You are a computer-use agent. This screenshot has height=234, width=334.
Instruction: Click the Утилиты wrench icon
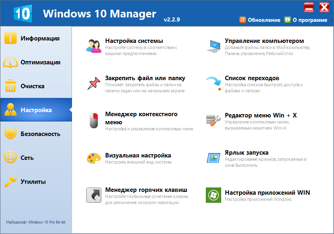tap(10, 181)
